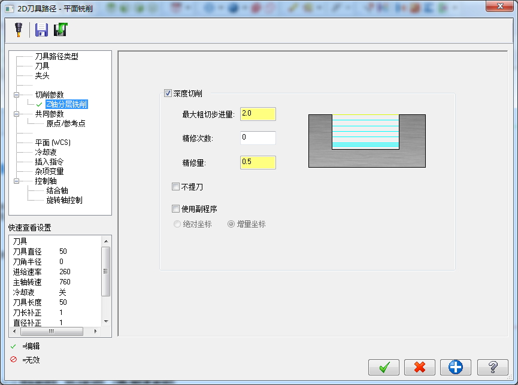Click the save-to-library icon with green arrow
This screenshot has width=518, height=385.
tap(60, 29)
